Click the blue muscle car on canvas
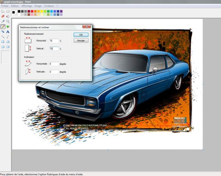The height and width of the screenshot is (176, 221). click(113, 86)
